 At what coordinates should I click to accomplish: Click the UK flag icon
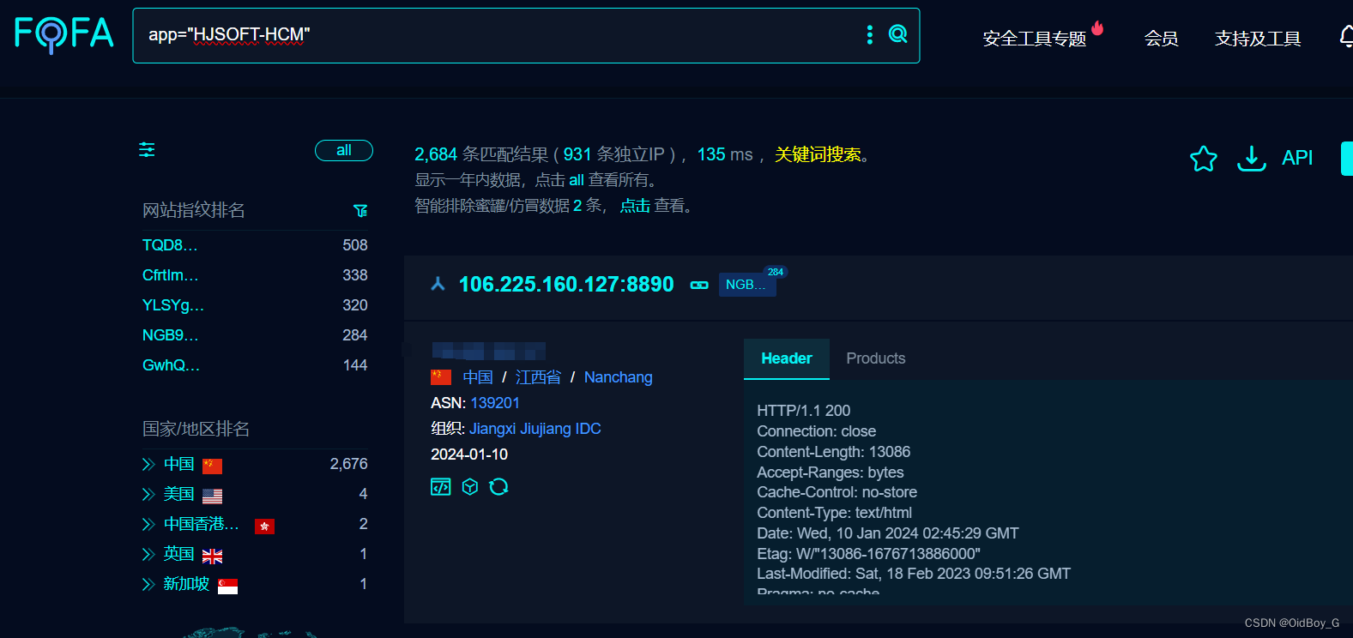212,556
